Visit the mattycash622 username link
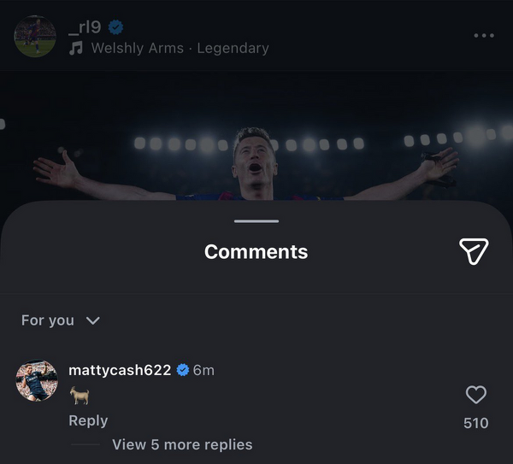513x464 pixels. 120,370
